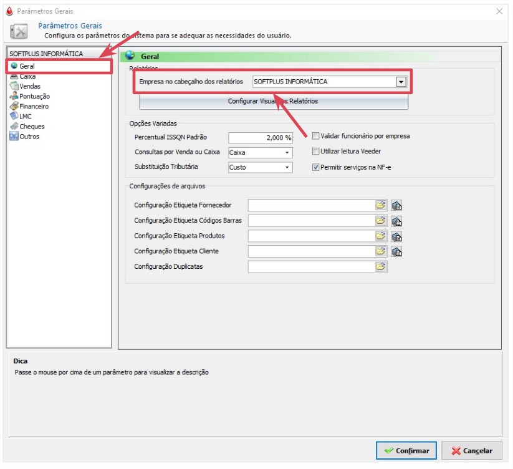Confirm the parameter changes
This screenshot has height=469, width=513.
406,451
